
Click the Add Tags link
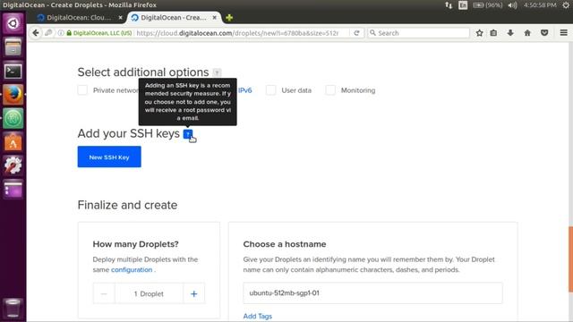tap(258, 316)
